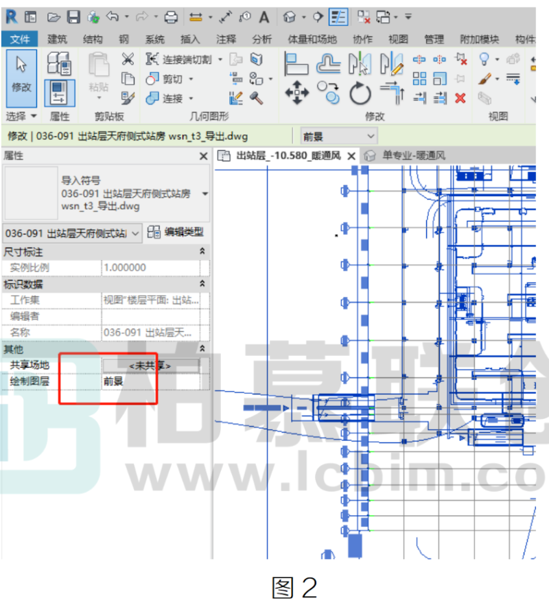The width and height of the screenshot is (549, 607).
Task: Open the type selector dropdown arrow for 导入符号
Action: (205, 193)
